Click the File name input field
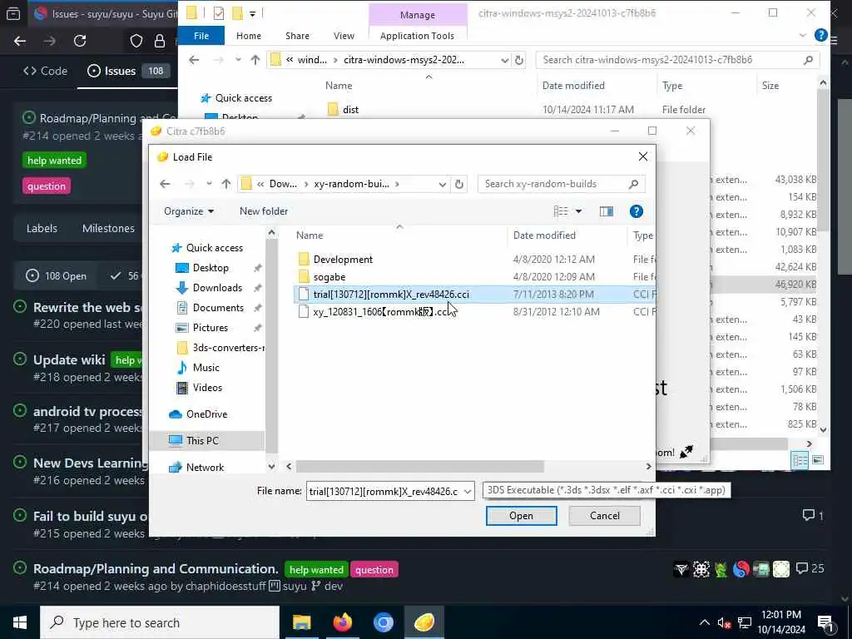The width and height of the screenshot is (852, 639). click(x=384, y=491)
